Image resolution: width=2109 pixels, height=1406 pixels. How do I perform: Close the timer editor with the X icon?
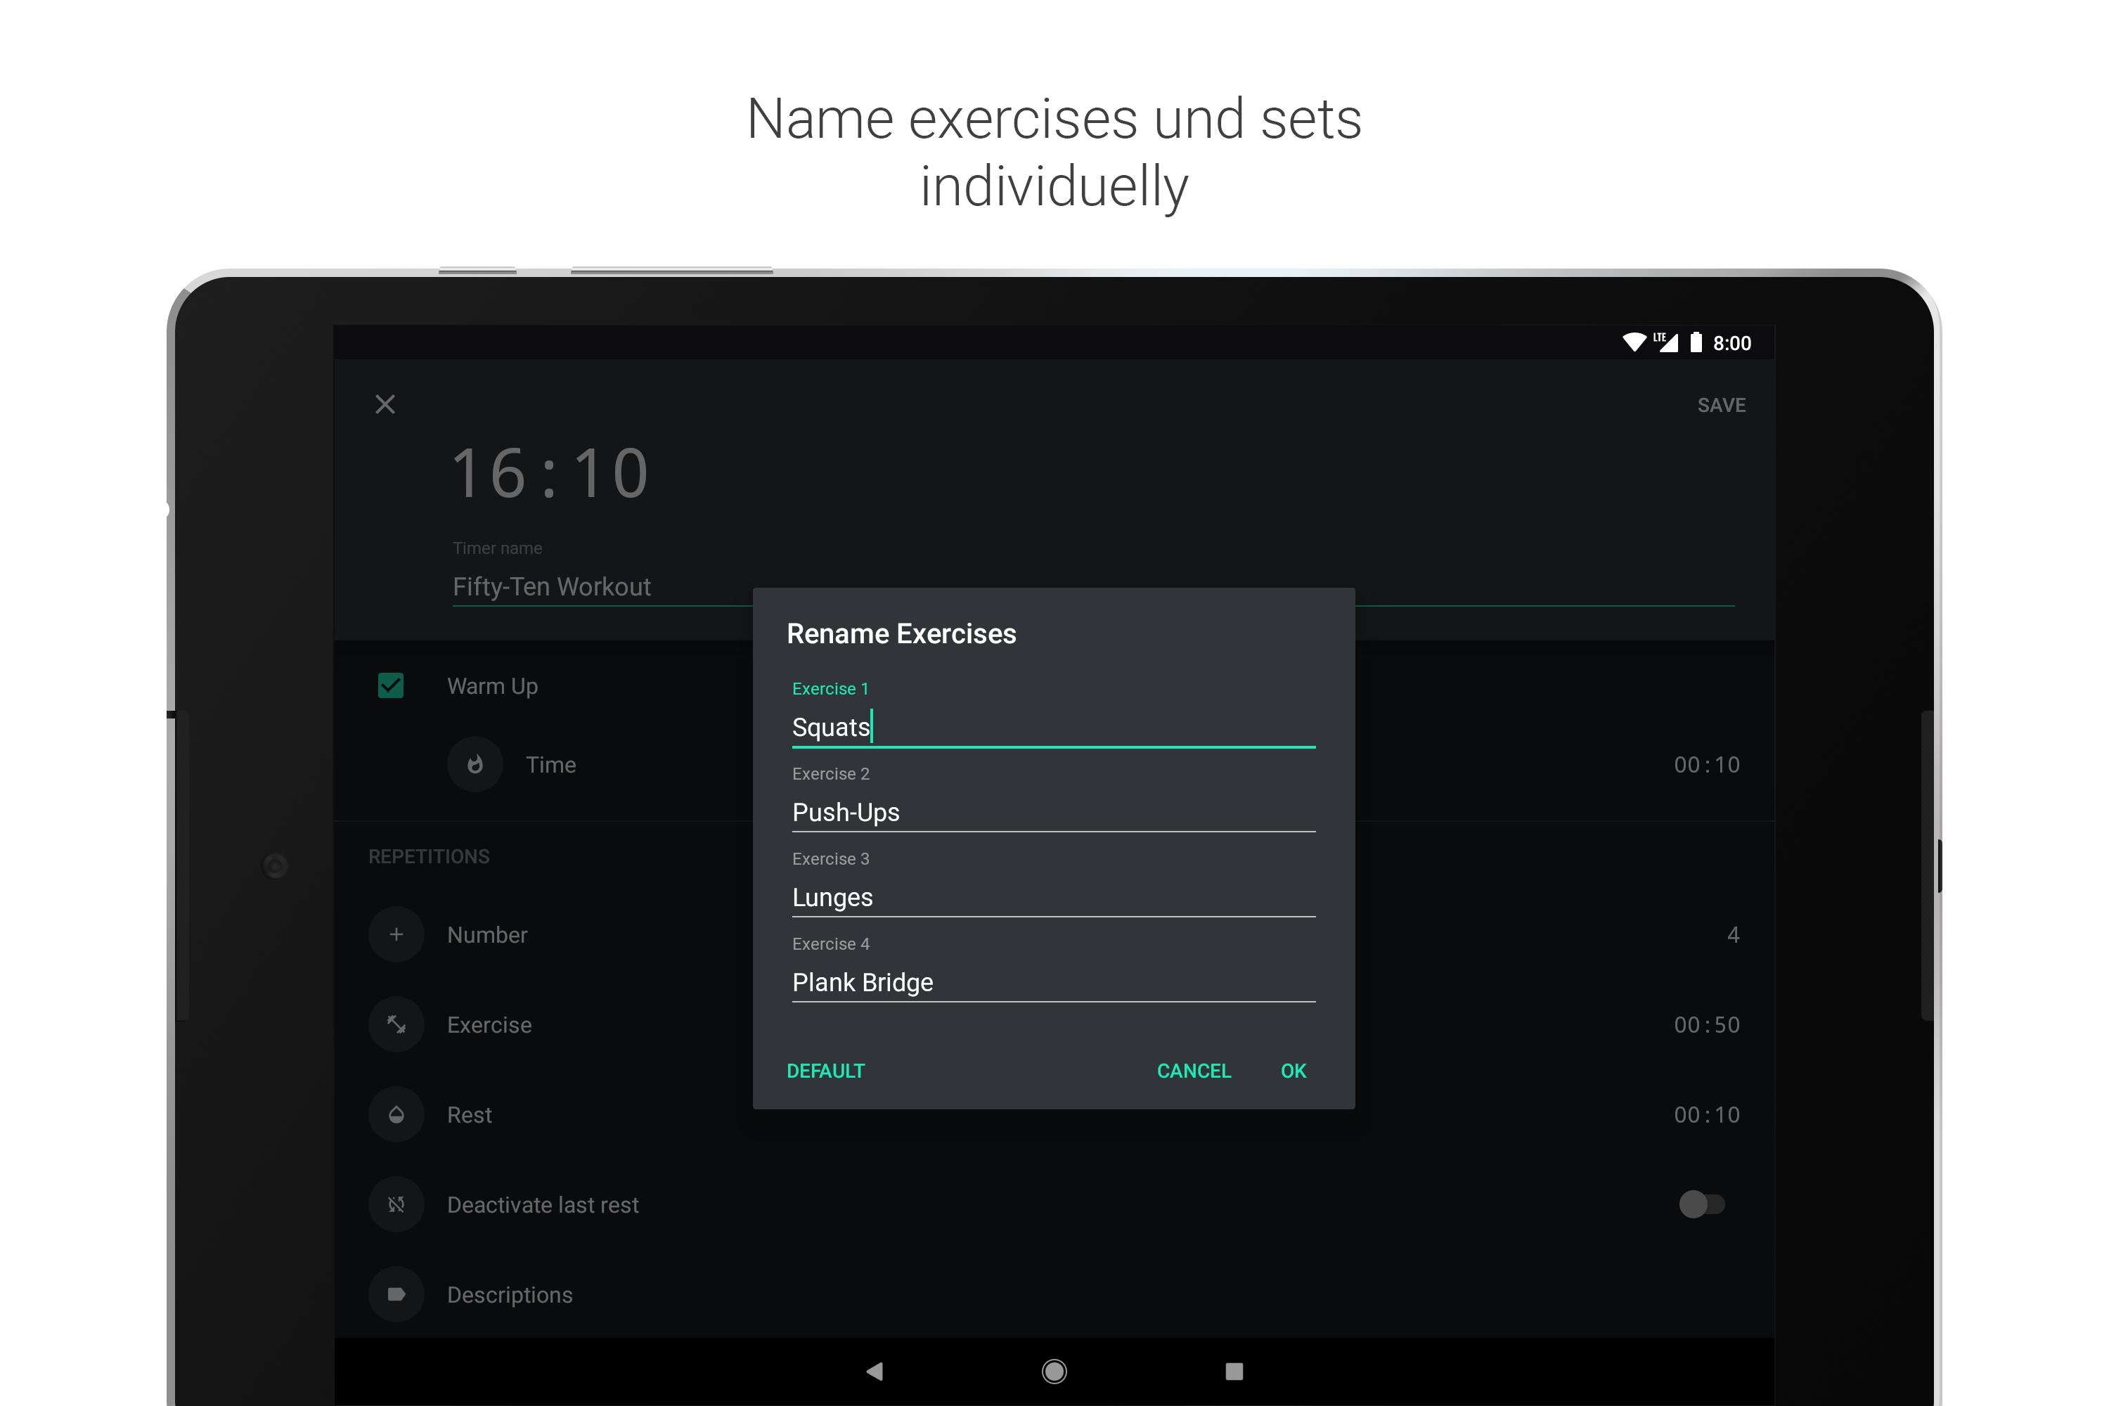point(385,404)
